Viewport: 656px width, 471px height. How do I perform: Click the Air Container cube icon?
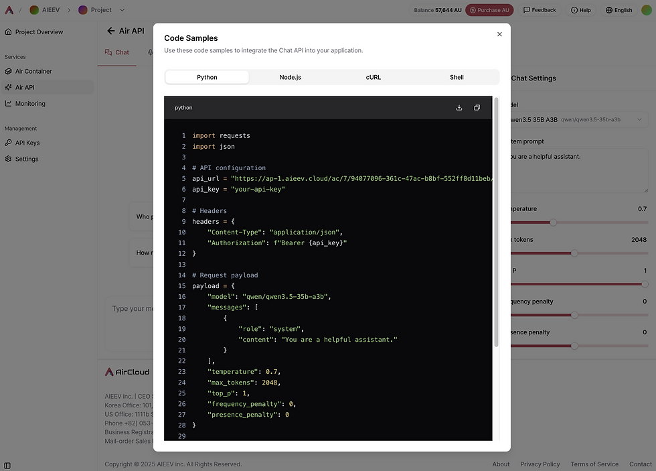tap(8, 71)
